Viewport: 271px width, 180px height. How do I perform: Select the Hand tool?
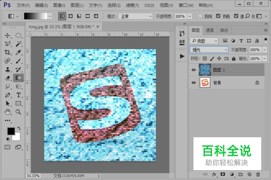[7, 112]
